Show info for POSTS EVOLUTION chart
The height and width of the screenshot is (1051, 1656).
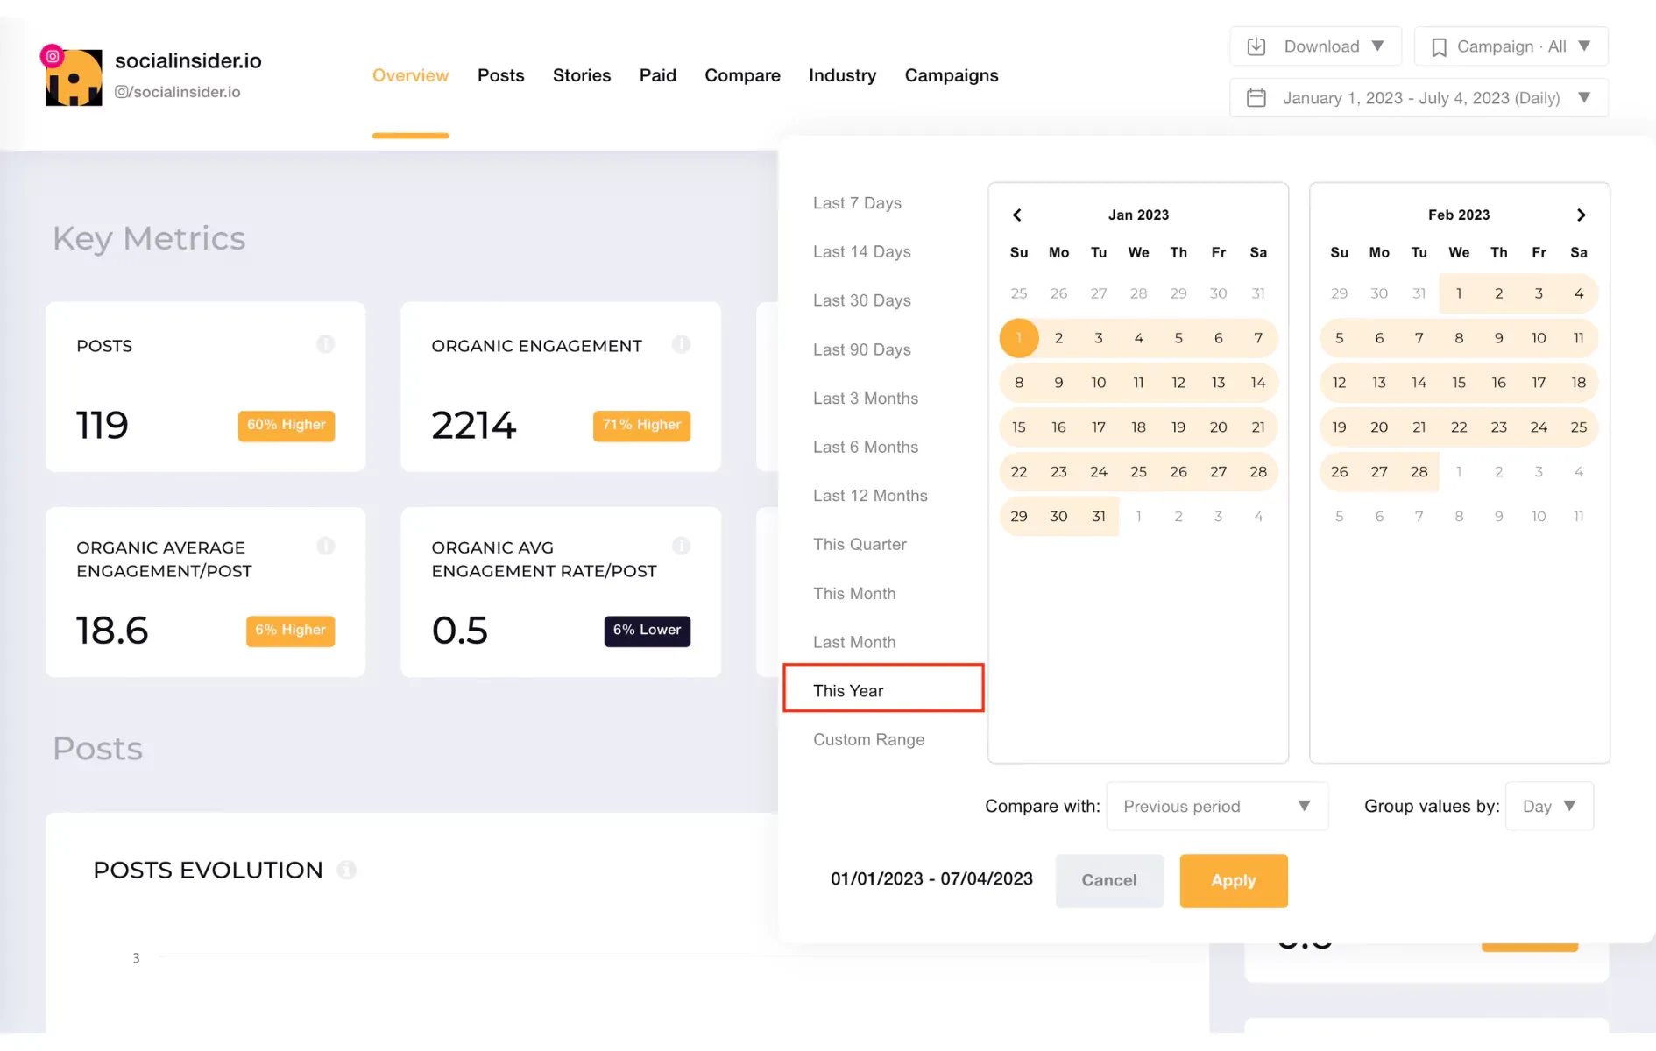click(347, 871)
